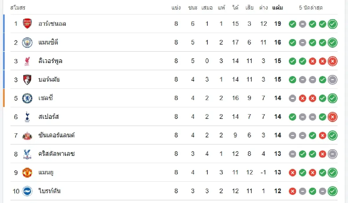Click Bournemouth's latest match draw indicator

coord(333,80)
